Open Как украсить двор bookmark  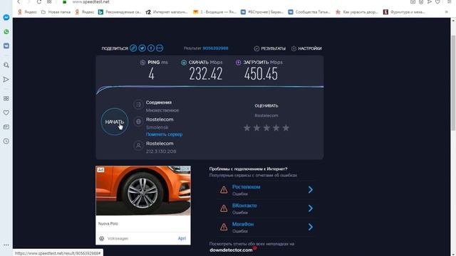click(357, 12)
